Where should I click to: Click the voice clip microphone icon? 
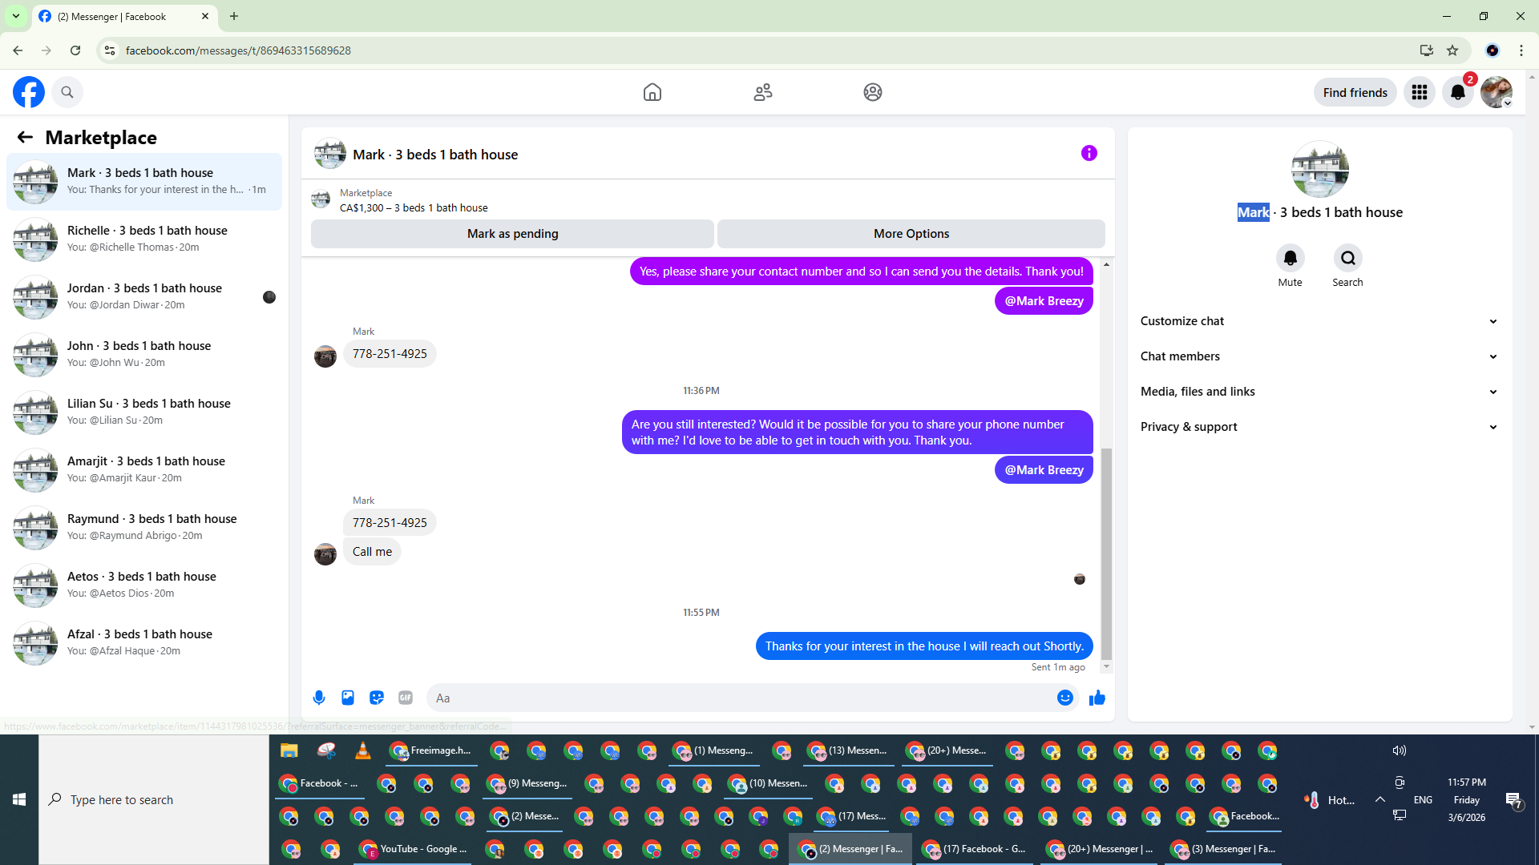coord(319,698)
